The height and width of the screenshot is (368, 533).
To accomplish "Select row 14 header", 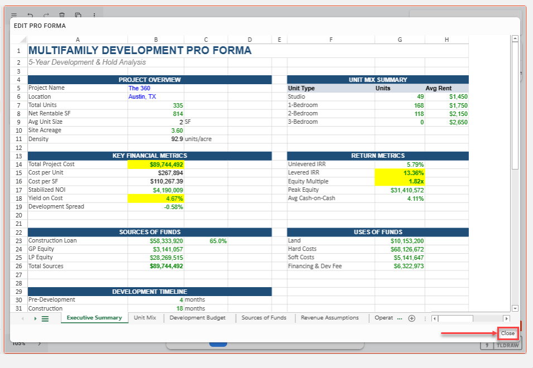I will (18, 164).
